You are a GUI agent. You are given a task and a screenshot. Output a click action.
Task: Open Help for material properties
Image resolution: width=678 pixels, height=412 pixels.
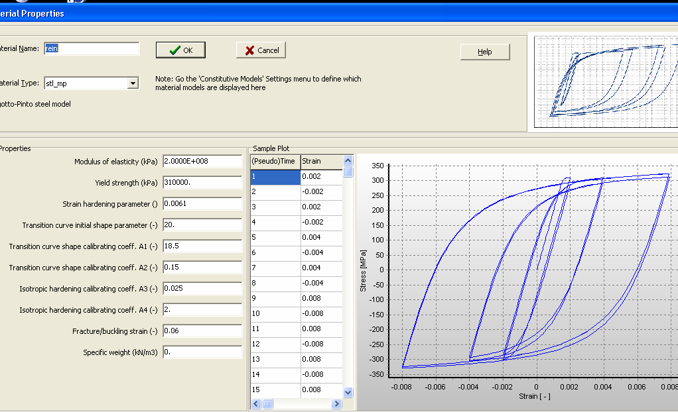click(485, 52)
